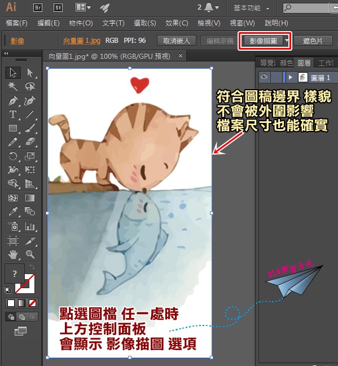Toggle lock column for 圖層 1

click(276, 77)
